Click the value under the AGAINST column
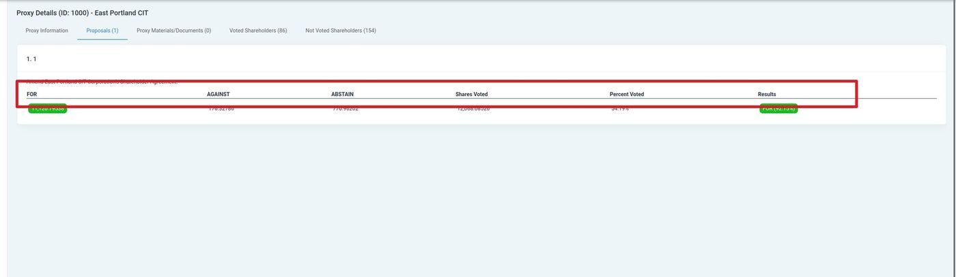956x277 pixels. [x=221, y=110]
